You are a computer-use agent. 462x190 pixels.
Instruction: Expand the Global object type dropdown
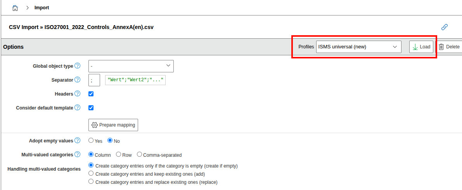pos(131,66)
